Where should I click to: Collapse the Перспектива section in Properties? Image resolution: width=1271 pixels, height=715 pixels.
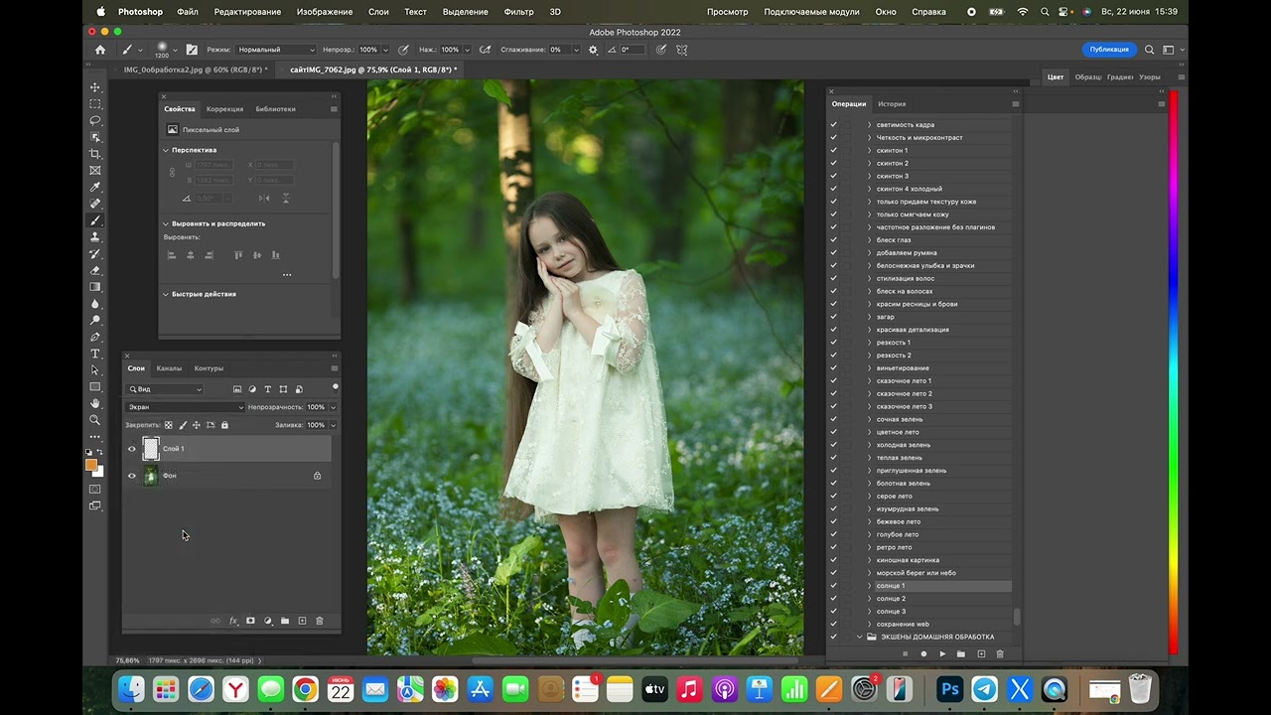(x=166, y=150)
